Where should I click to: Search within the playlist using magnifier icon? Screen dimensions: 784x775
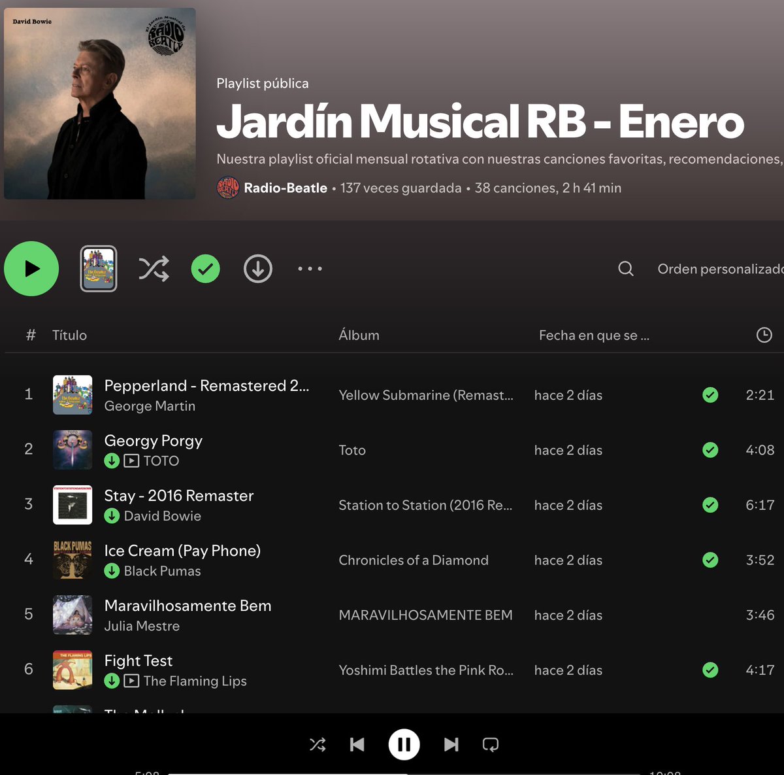click(x=626, y=269)
